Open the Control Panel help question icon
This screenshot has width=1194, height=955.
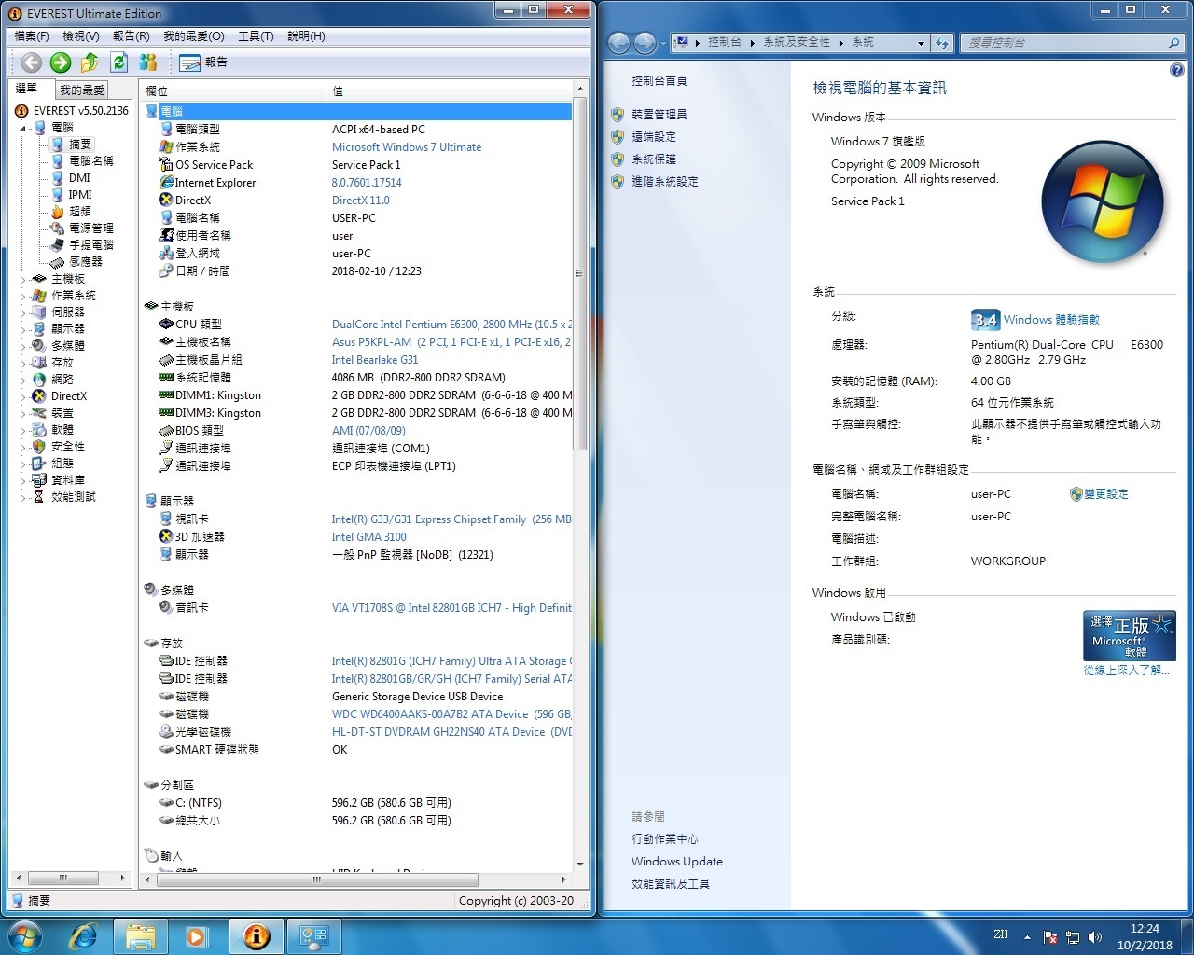[1176, 71]
